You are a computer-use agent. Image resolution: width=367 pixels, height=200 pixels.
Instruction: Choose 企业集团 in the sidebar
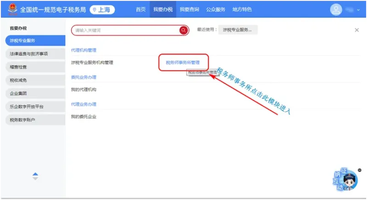(35, 93)
